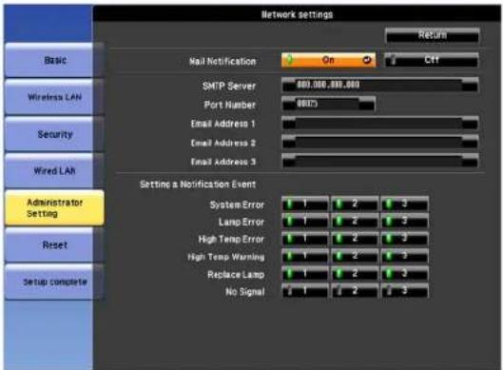
Task: Toggle Lamp Error notification for address 2
Action: (x=355, y=221)
